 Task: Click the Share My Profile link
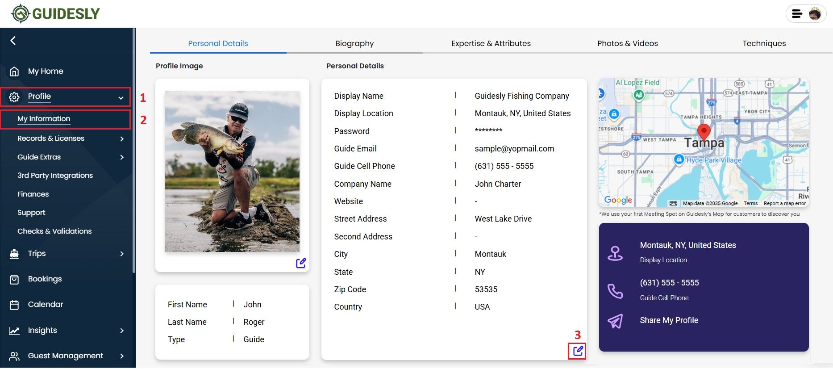pos(669,320)
